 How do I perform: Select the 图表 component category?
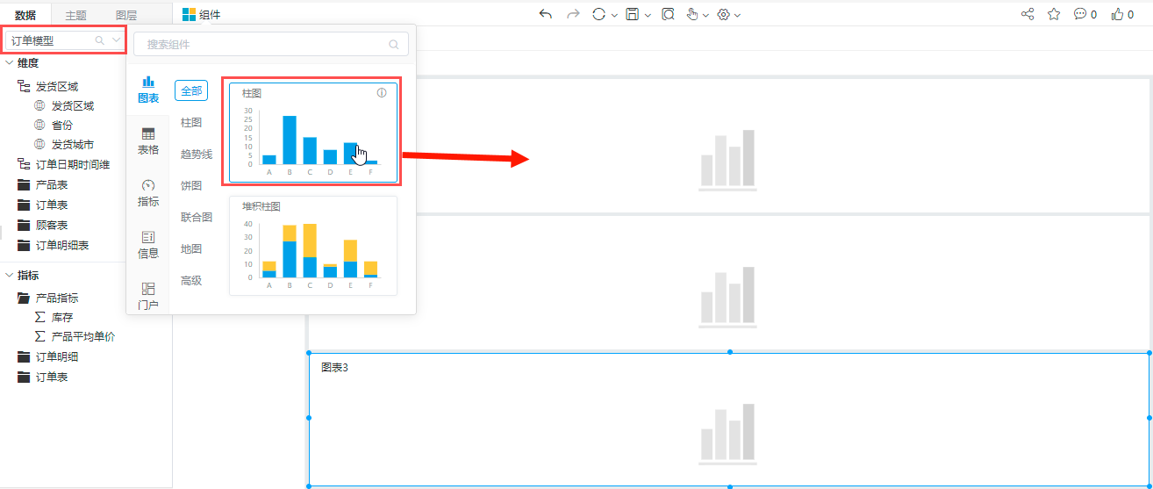pyautogui.click(x=148, y=90)
